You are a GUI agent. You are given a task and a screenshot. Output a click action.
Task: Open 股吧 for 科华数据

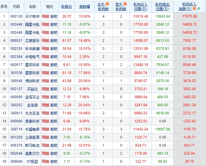click(x=54, y=49)
